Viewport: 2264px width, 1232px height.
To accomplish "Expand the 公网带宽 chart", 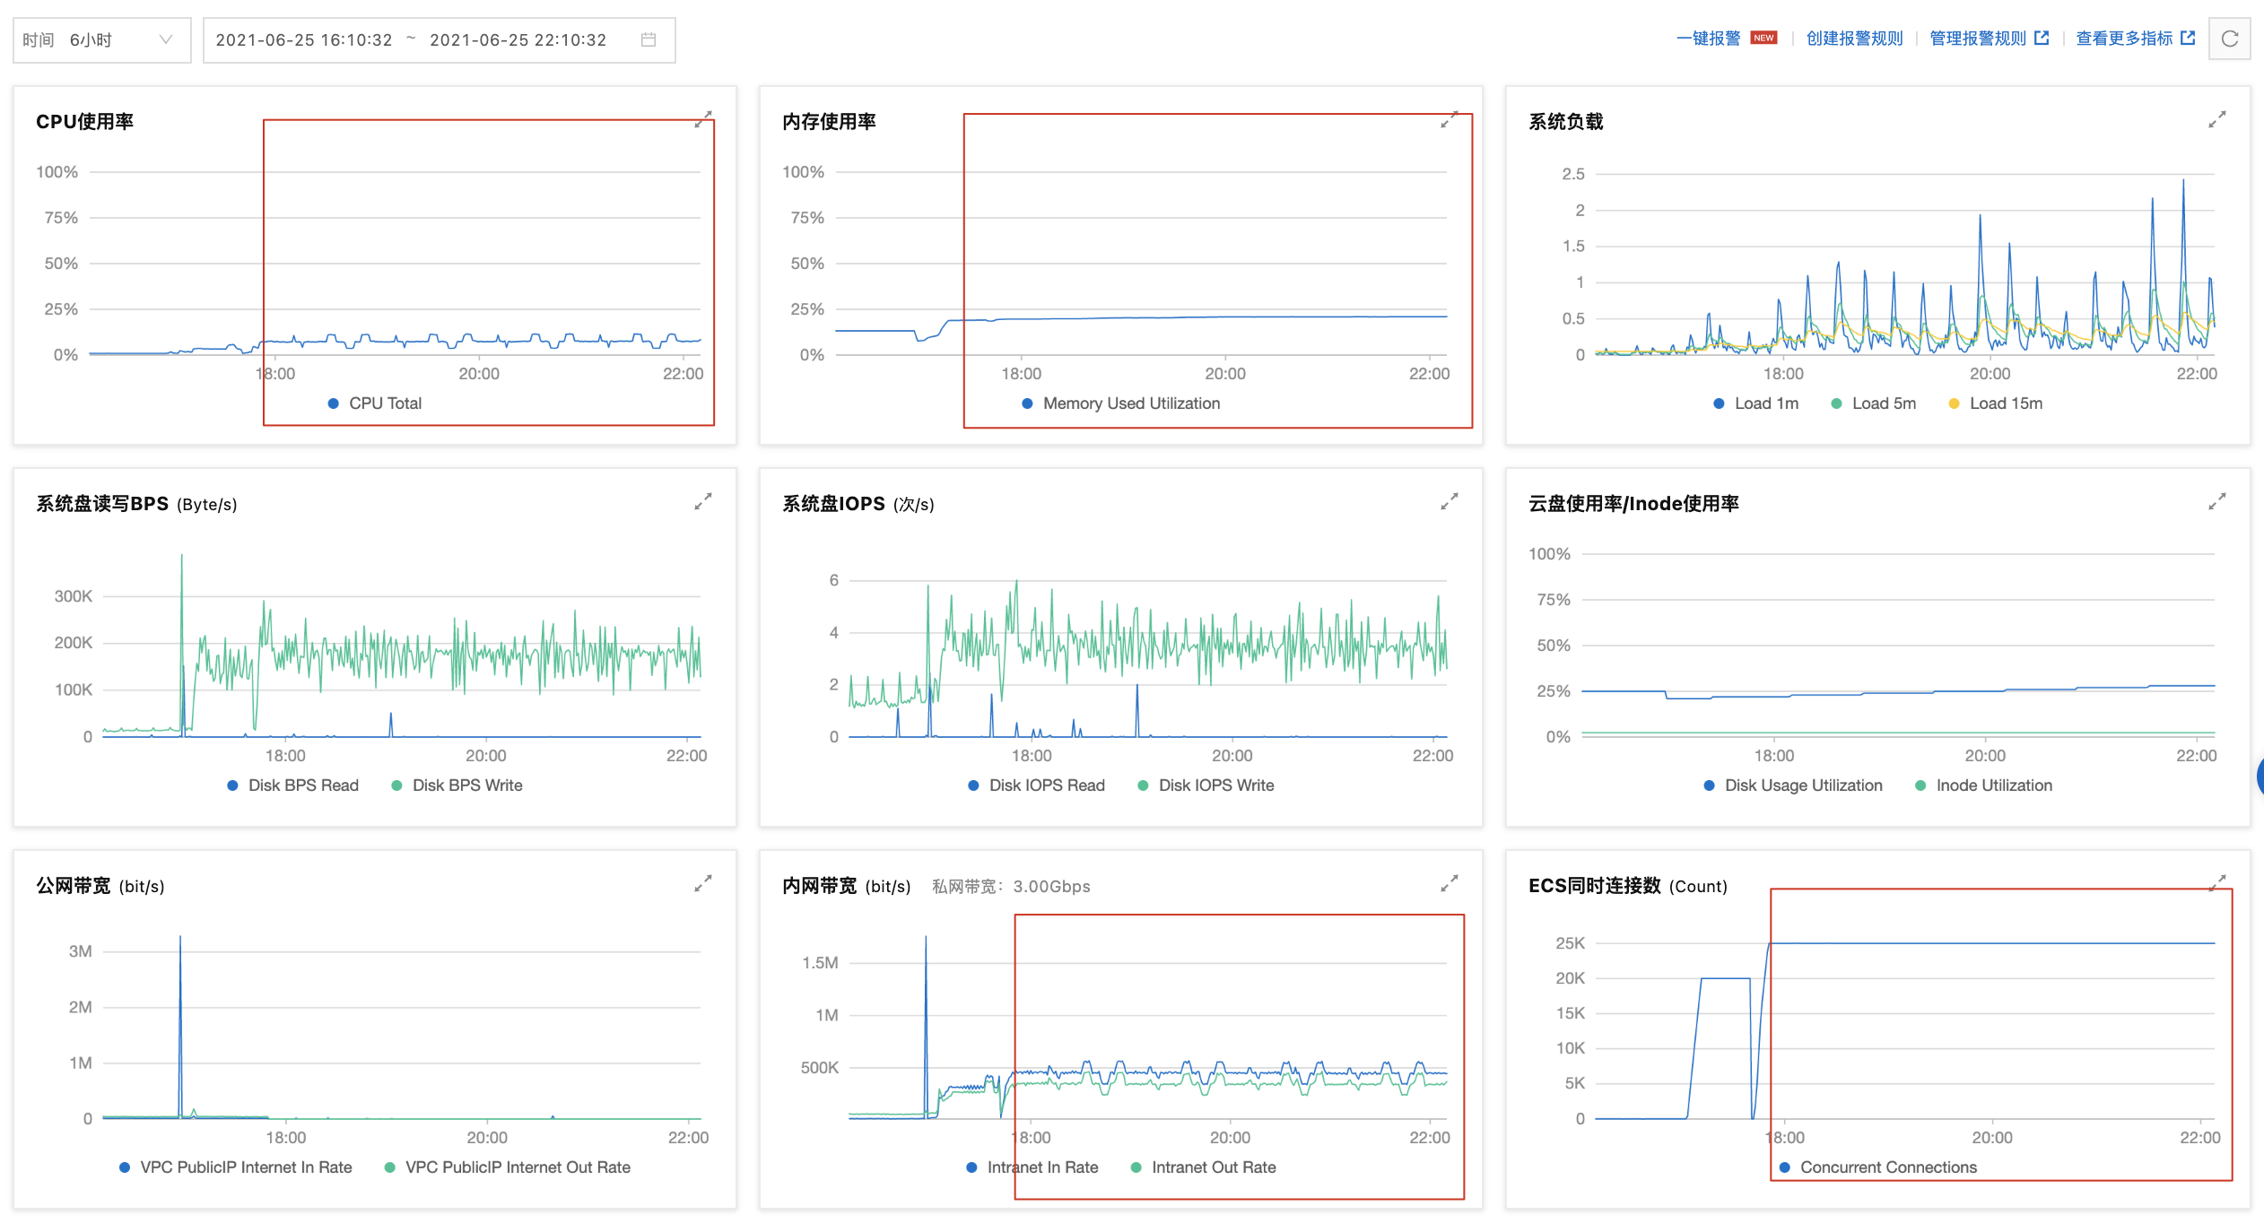I will 703,883.
